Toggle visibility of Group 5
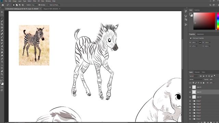Viewport: 219px width, 123px height. (190, 107)
